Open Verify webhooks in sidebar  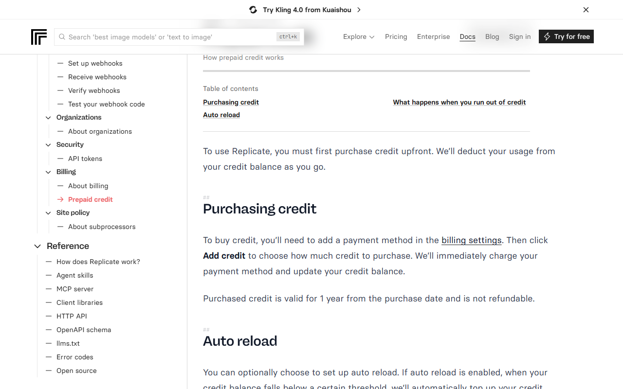[94, 90]
